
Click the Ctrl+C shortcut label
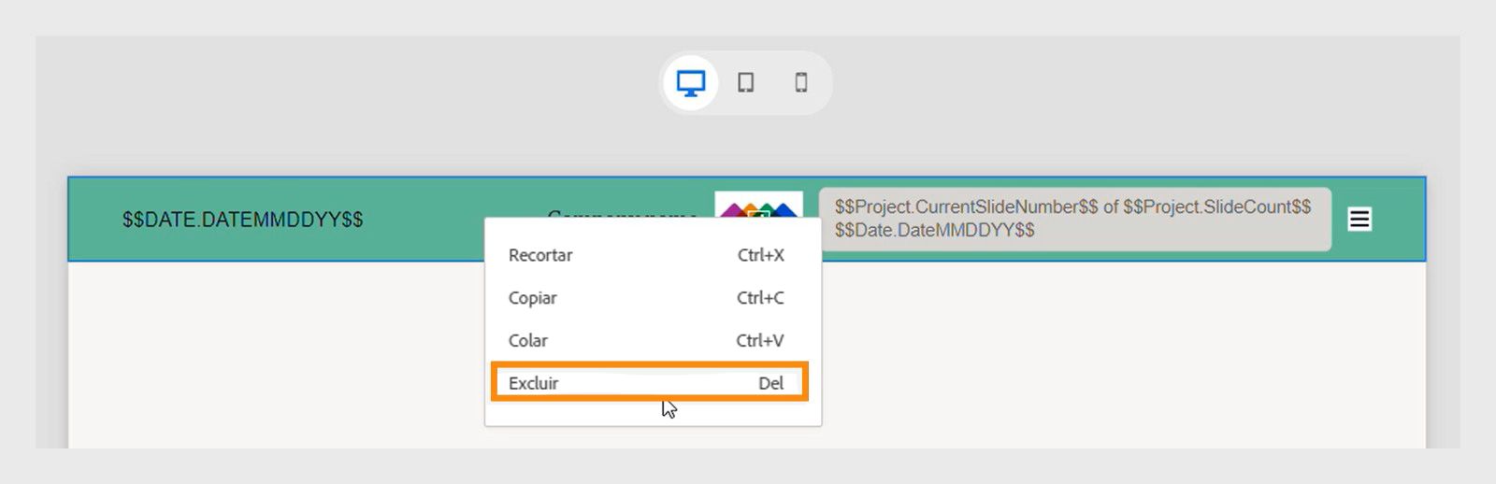click(760, 298)
